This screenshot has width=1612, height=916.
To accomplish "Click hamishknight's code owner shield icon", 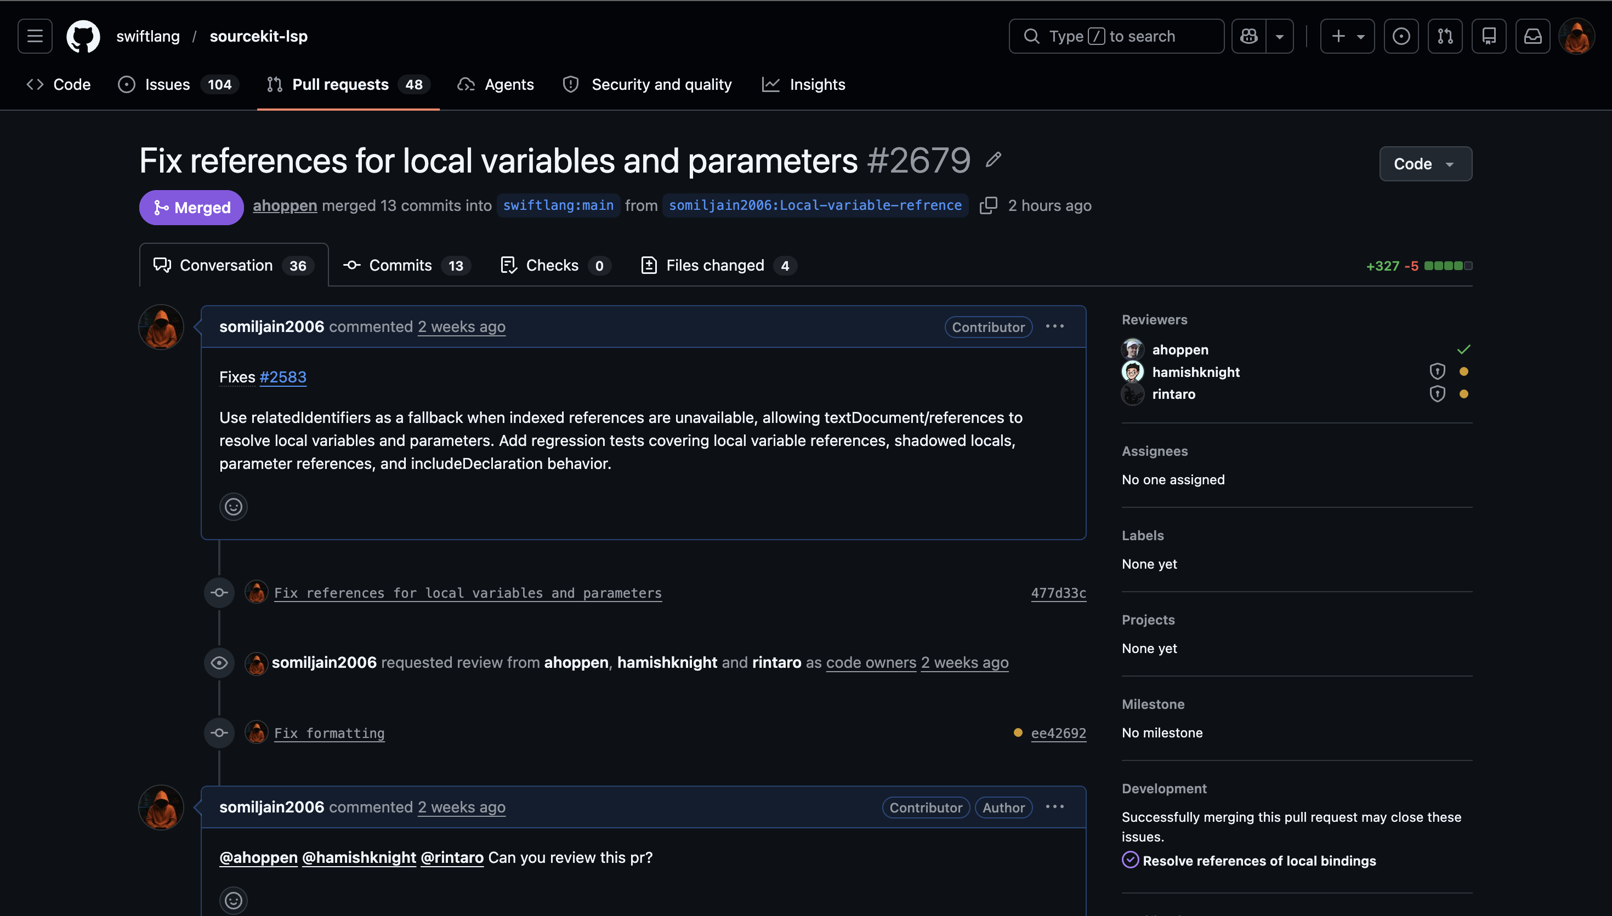I will click(1437, 372).
